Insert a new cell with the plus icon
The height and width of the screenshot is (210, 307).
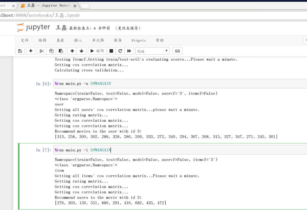click(31, 51)
